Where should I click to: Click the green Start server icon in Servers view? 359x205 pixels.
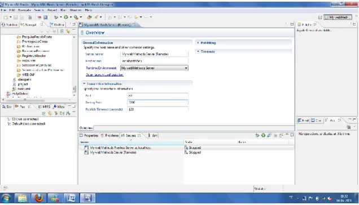click(263, 135)
